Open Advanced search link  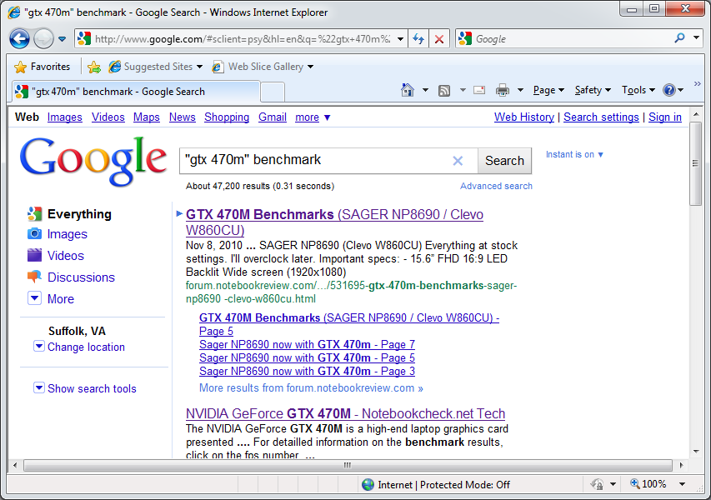[x=496, y=186]
